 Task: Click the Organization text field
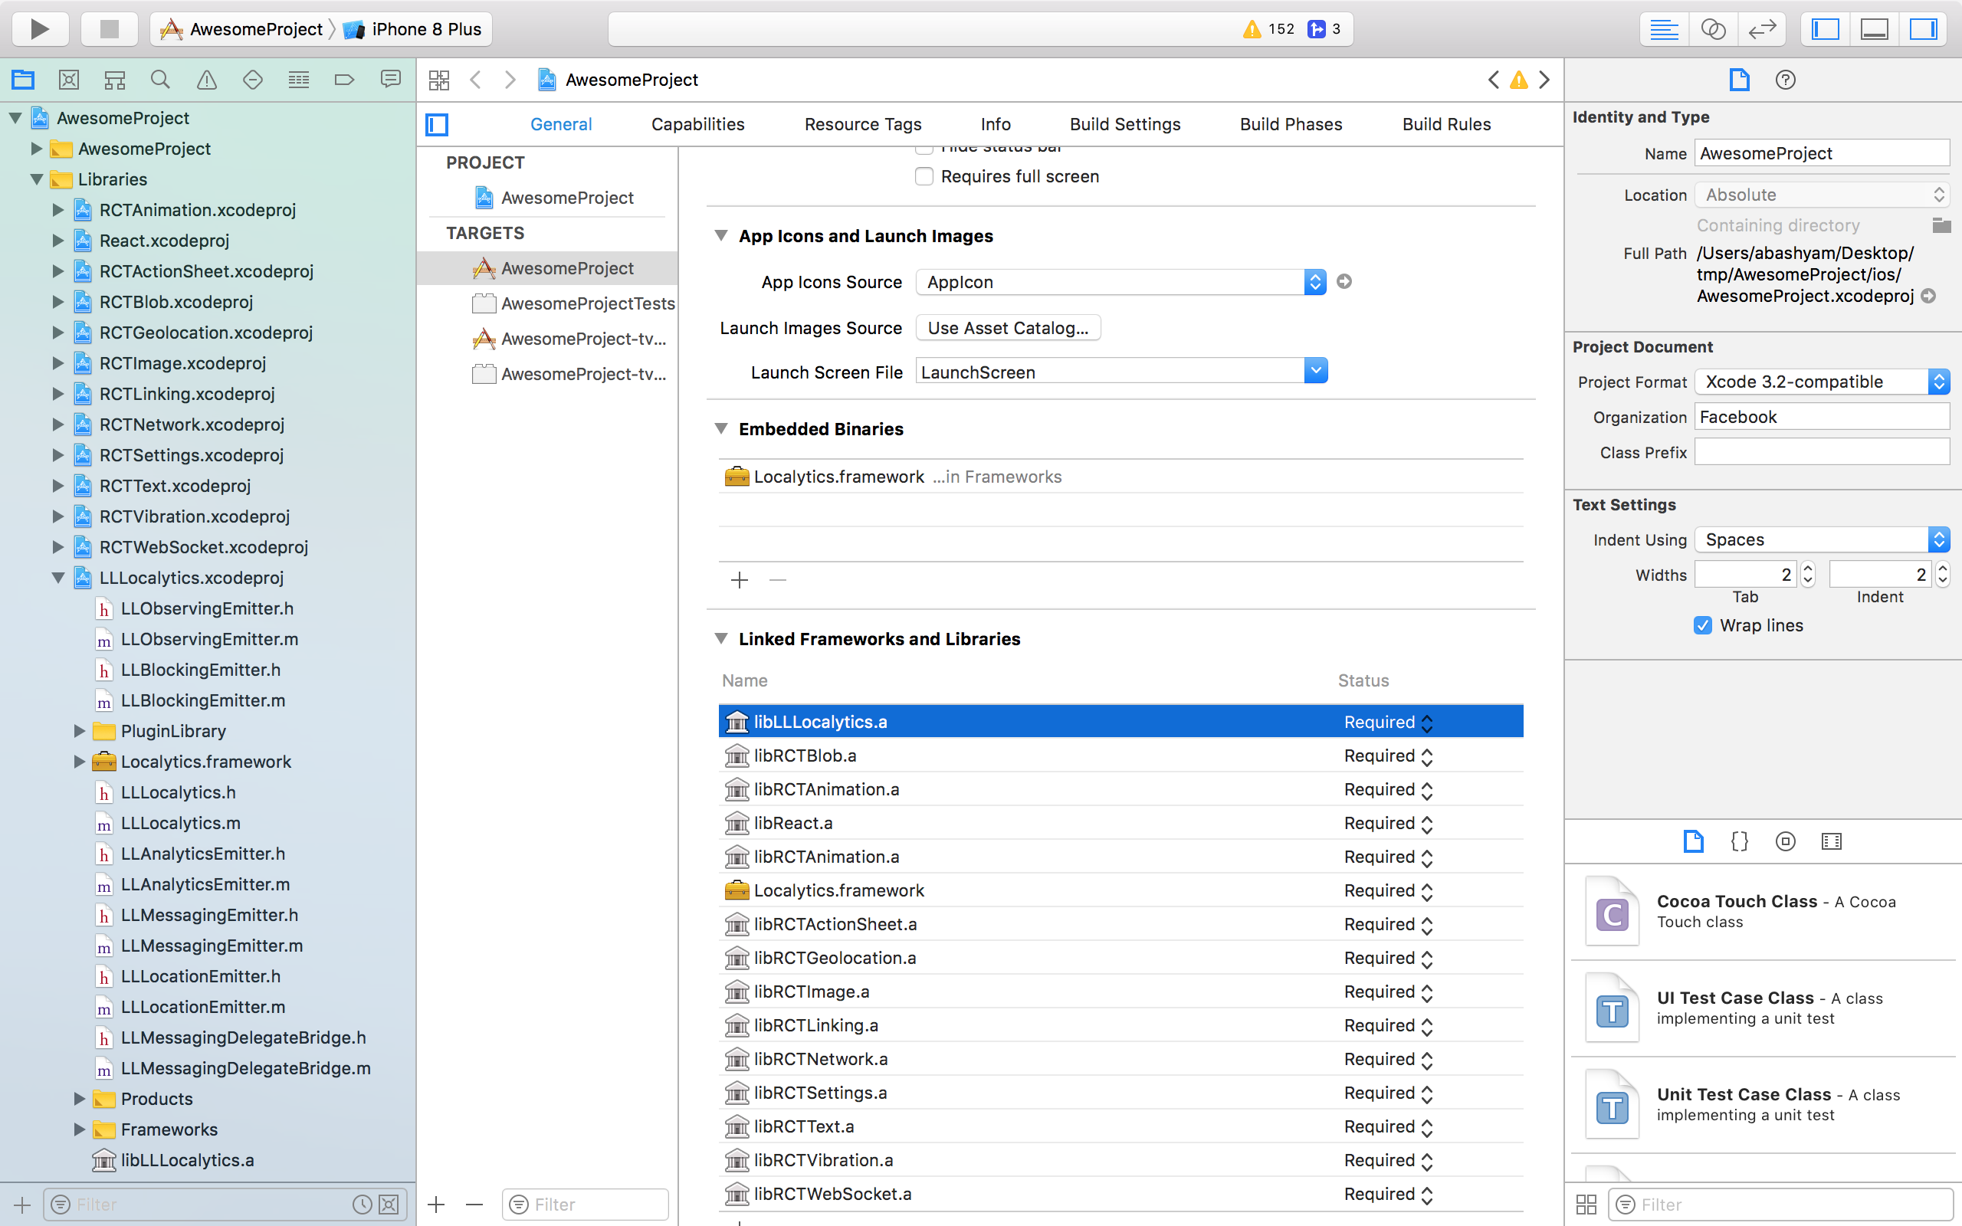(x=1821, y=417)
